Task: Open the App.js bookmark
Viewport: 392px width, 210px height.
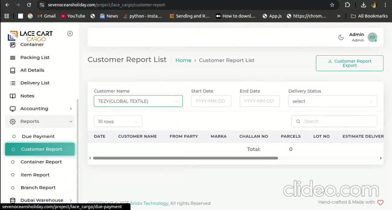Action: (272, 16)
